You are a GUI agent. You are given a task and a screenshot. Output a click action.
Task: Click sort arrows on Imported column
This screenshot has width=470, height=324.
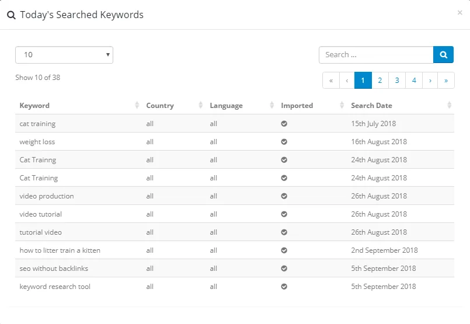point(342,106)
